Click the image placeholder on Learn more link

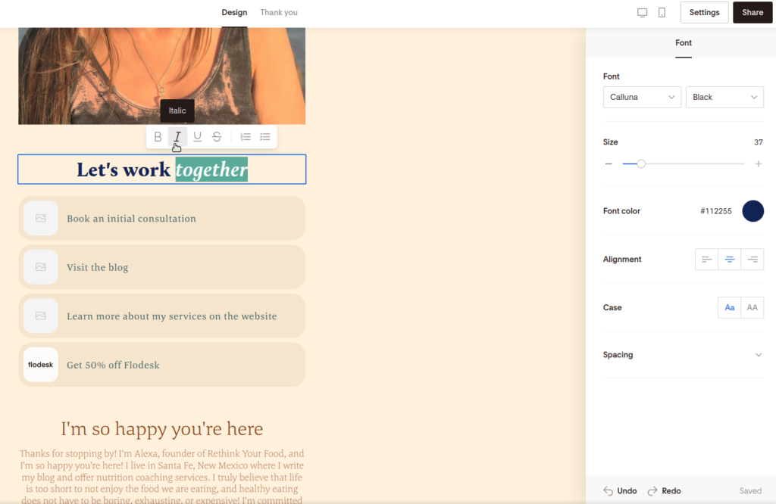[41, 316]
